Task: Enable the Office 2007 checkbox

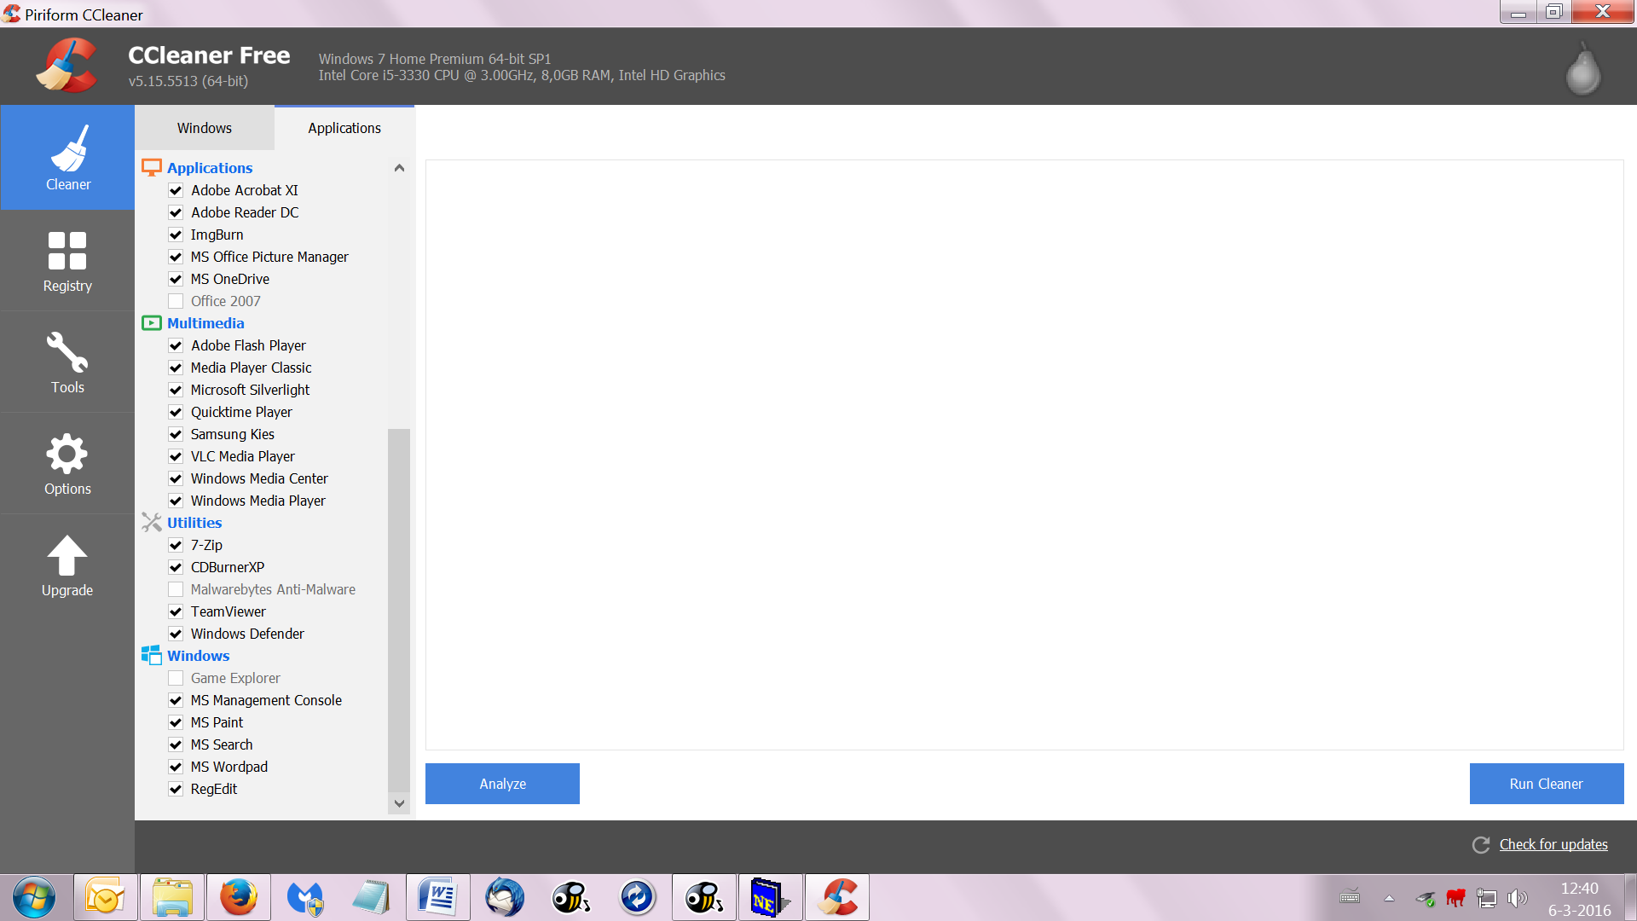Action: coord(176,301)
